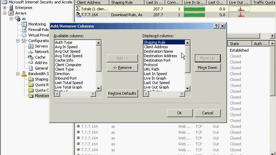
Task: Select 'Shaping Rule' in Displayed columns
Action: coord(164,42)
